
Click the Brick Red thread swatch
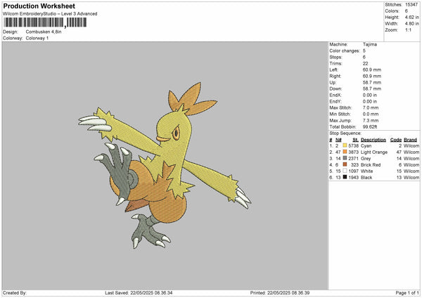point(345,164)
